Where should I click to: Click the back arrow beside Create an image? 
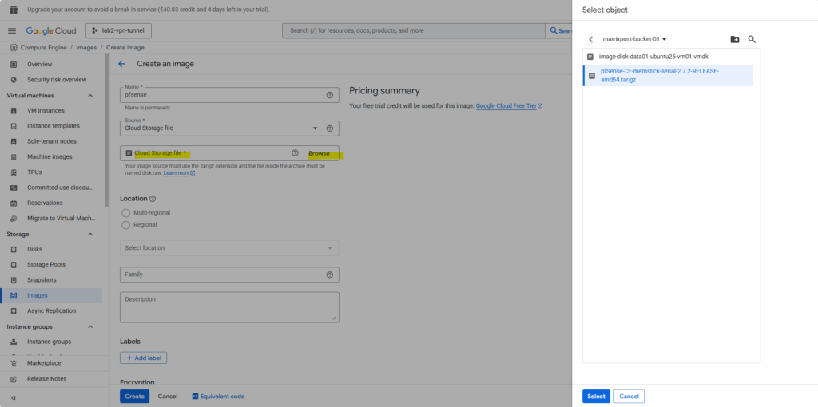point(121,64)
